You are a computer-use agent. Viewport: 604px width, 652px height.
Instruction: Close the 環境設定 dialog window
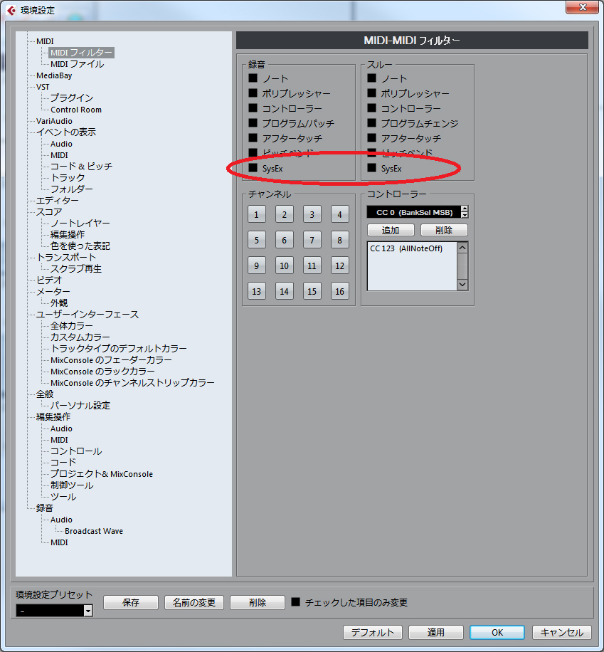[583, 7]
